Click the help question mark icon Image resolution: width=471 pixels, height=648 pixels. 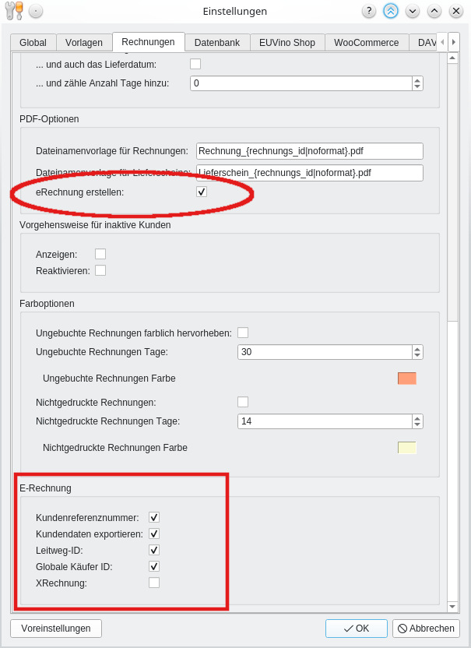pos(369,11)
